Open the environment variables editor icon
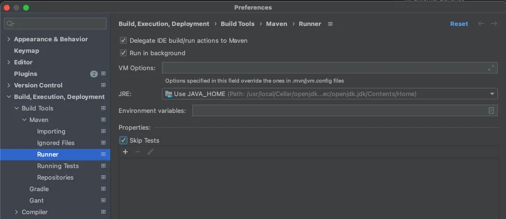The height and width of the screenshot is (219, 506). click(491, 110)
